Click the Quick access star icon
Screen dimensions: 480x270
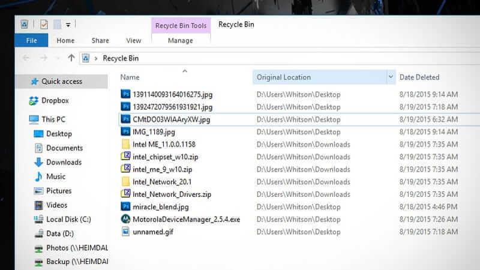35,82
